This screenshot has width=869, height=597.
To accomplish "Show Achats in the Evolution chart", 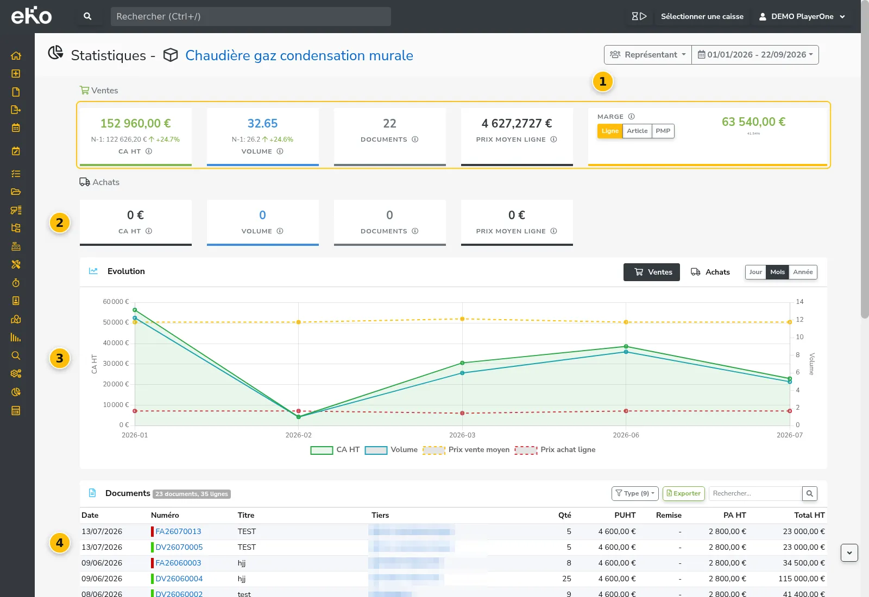I will pyautogui.click(x=710, y=272).
